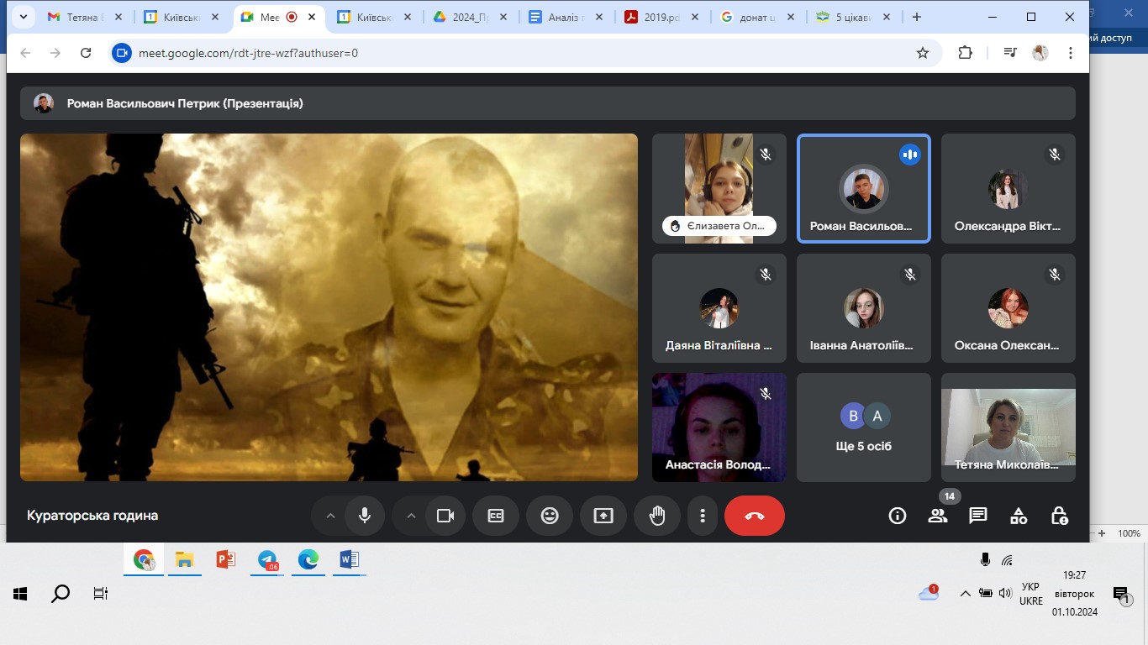Expand the video settings arrow beside camera
The width and height of the screenshot is (1148, 645).
coord(411,516)
